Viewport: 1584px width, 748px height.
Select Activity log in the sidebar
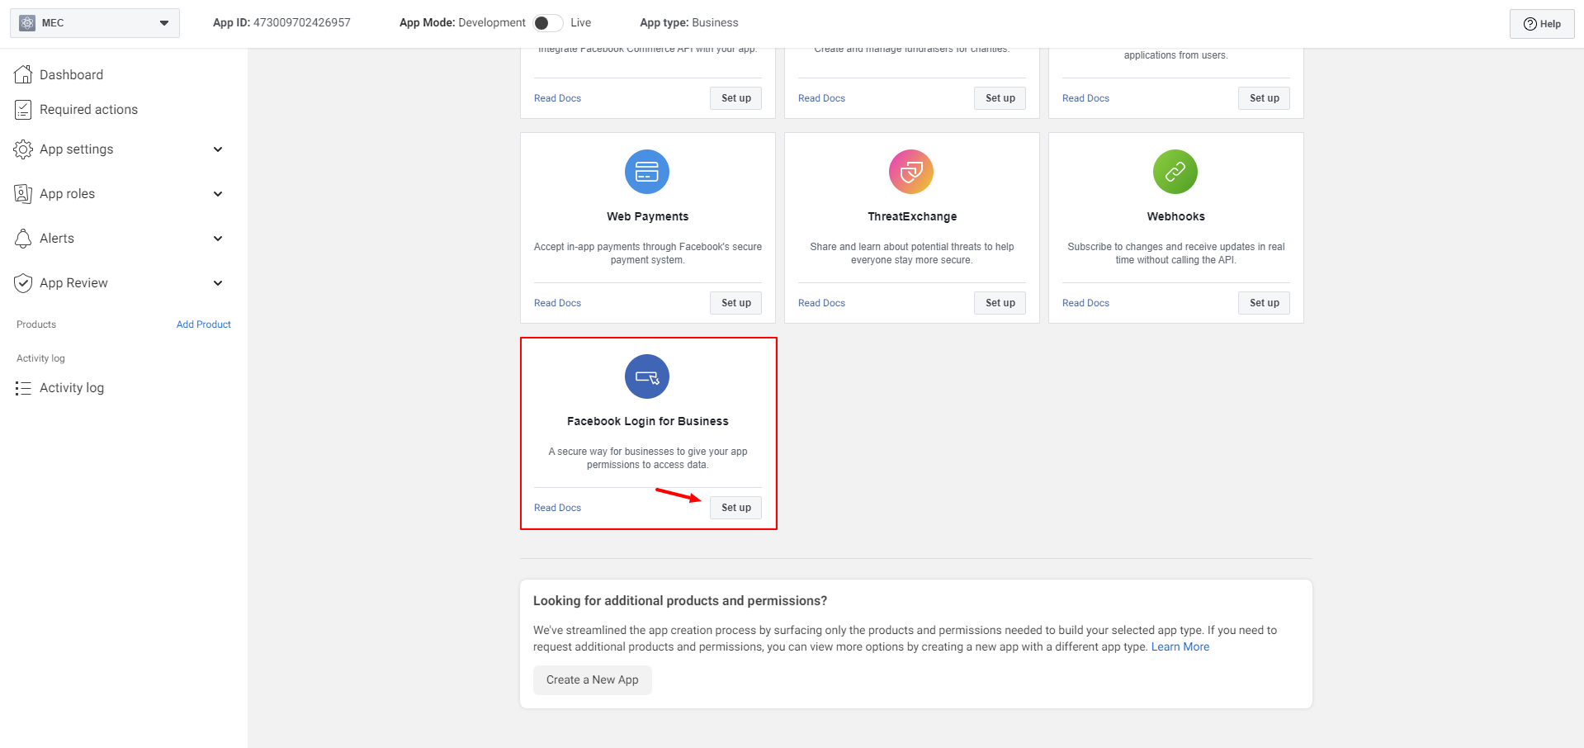point(72,387)
